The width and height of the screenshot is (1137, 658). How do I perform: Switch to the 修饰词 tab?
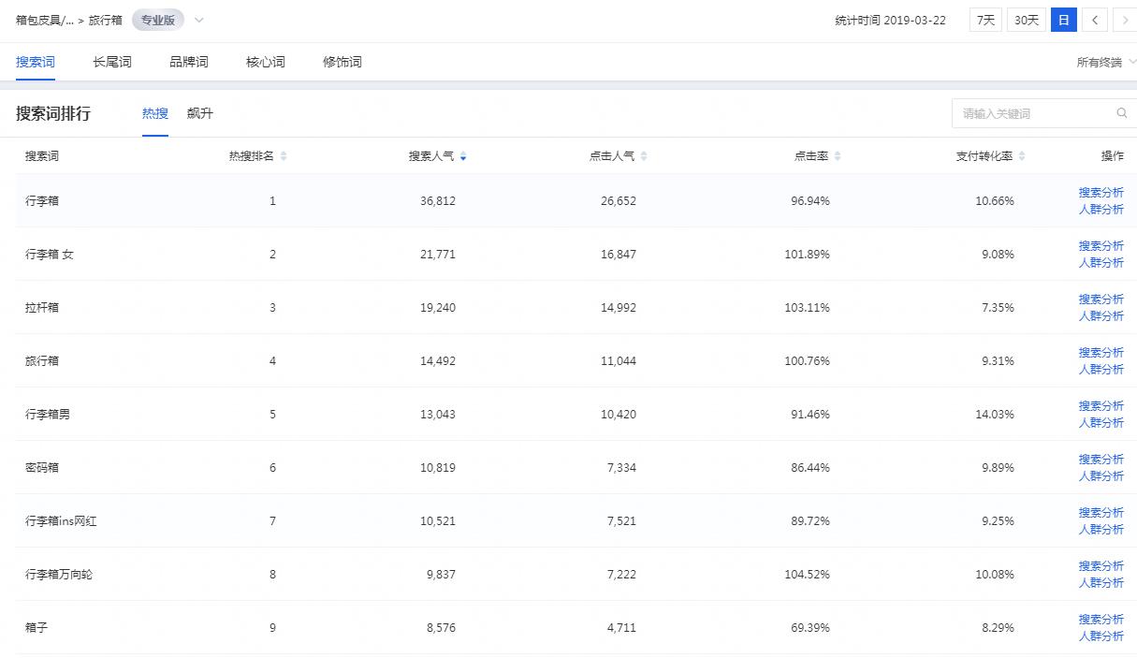point(342,61)
